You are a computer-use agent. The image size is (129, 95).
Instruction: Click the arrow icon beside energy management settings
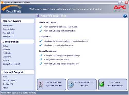tap(41, 55)
